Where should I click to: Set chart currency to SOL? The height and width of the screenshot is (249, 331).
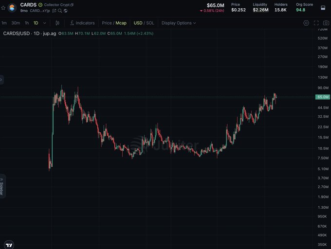coord(150,23)
